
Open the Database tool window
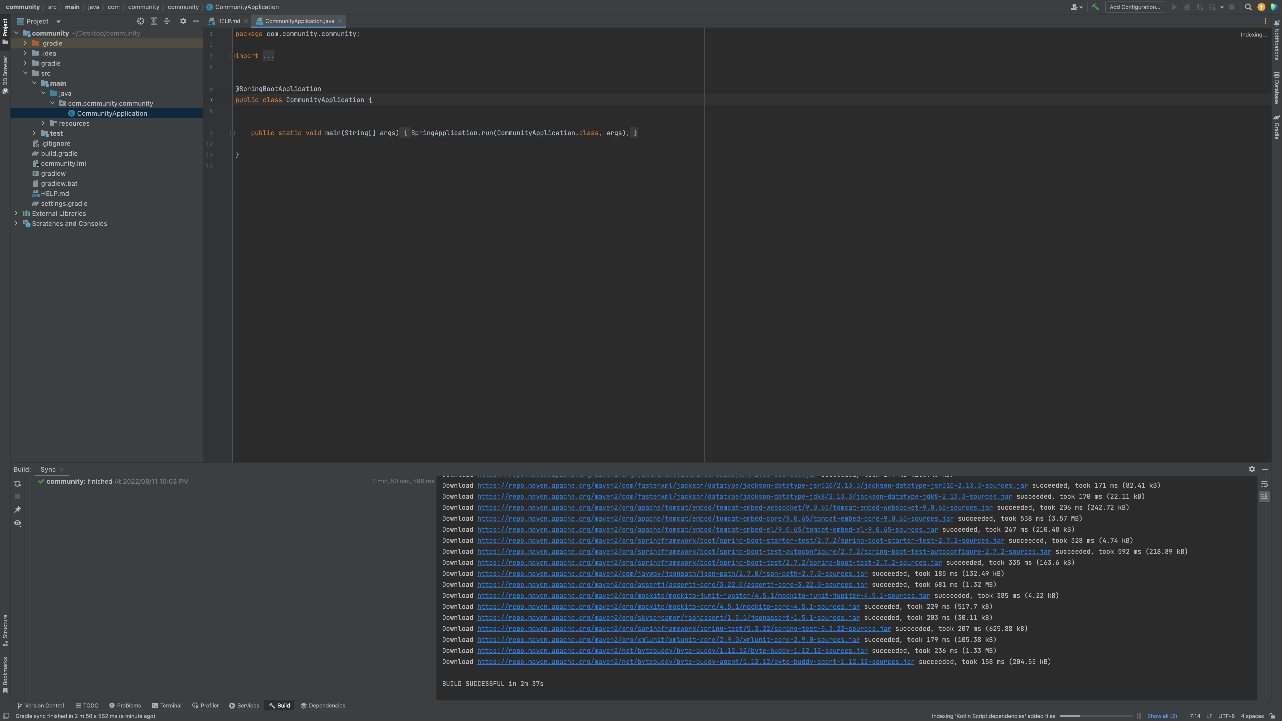[1277, 88]
